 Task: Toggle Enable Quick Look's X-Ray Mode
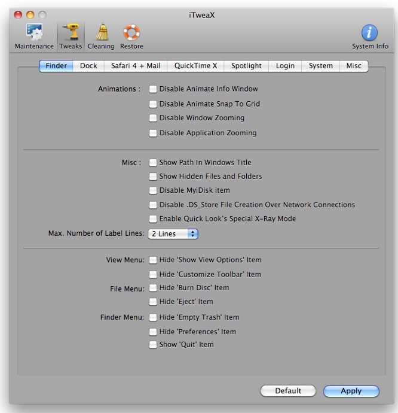click(153, 219)
